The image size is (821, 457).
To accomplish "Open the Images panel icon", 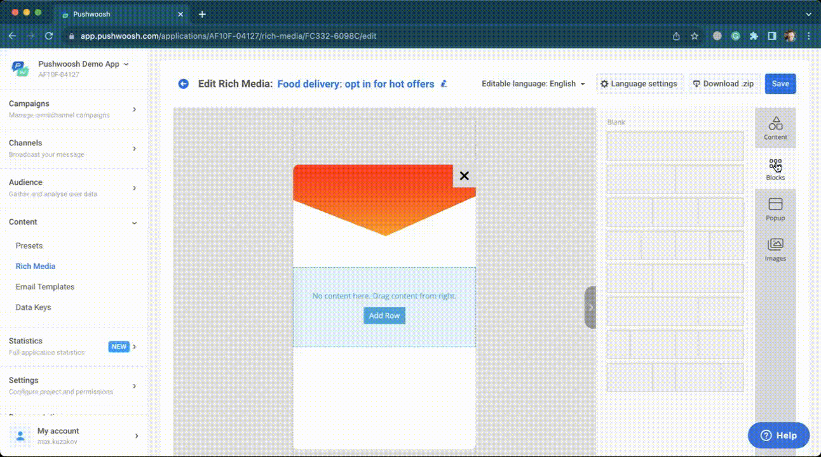I will tap(775, 249).
